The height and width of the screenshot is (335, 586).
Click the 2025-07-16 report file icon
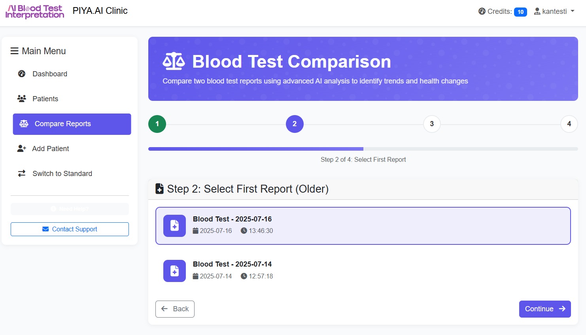(x=174, y=226)
